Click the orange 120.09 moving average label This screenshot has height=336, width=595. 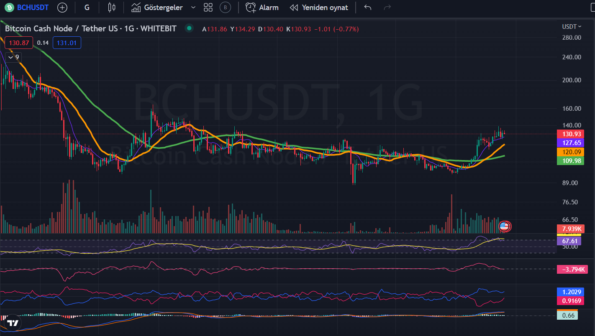point(571,152)
